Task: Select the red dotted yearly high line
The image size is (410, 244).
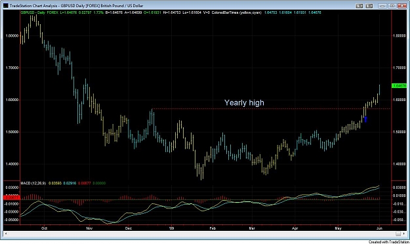Action: pos(271,108)
